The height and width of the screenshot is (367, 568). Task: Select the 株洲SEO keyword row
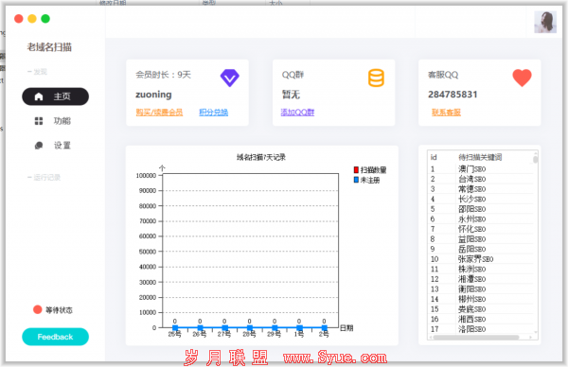(x=480, y=270)
